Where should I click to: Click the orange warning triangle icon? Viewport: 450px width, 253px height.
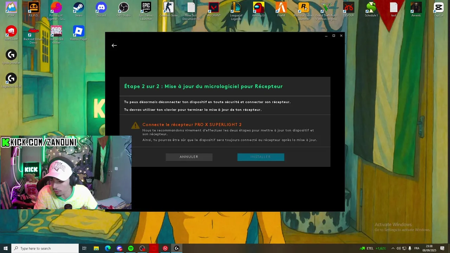coord(135,125)
